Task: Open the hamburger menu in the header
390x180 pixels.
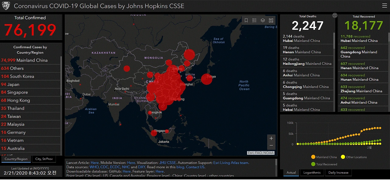Action: (384, 6)
